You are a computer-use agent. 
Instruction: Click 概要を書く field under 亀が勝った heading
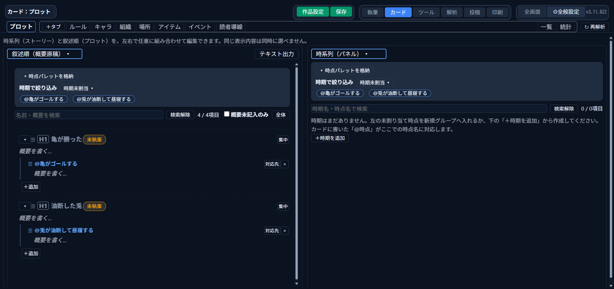(x=35, y=151)
